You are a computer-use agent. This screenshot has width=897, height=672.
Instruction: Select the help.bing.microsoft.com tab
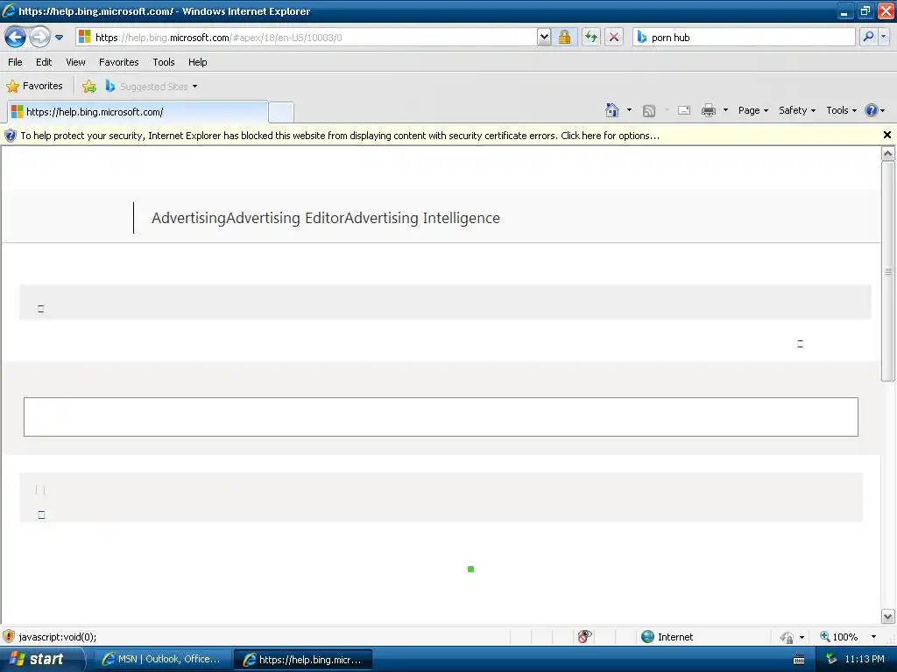138,112
